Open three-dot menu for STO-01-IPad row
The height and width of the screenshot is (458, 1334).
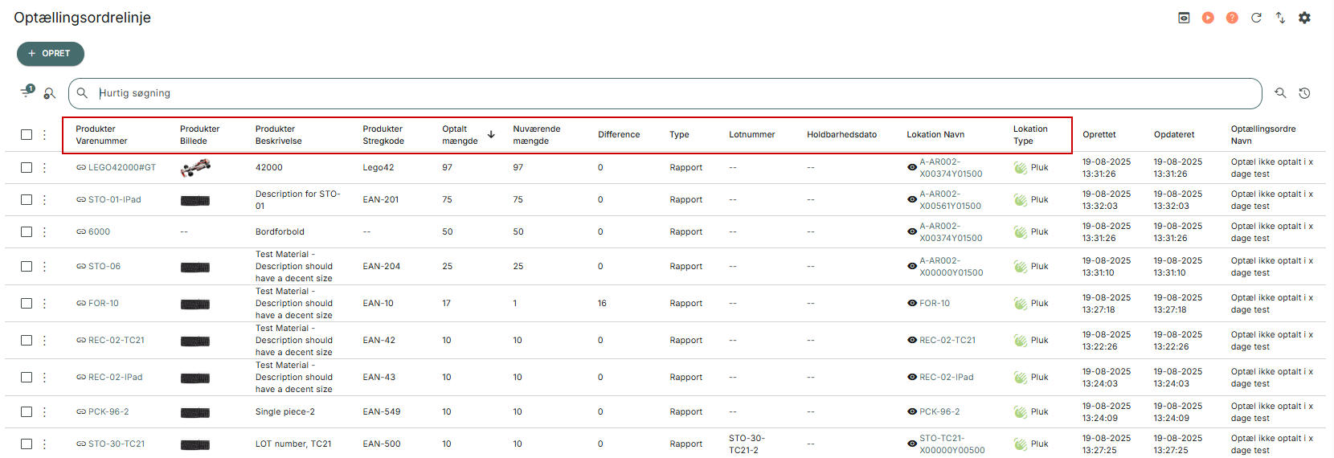pyautogui.click(x=44, y=200)
